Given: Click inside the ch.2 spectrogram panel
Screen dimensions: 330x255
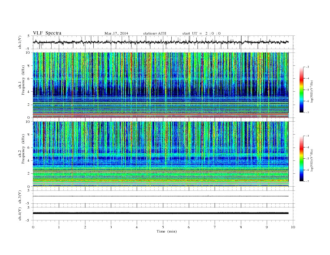Looking at the screenshot, I should pyautogui.click(x=160, y=154).
